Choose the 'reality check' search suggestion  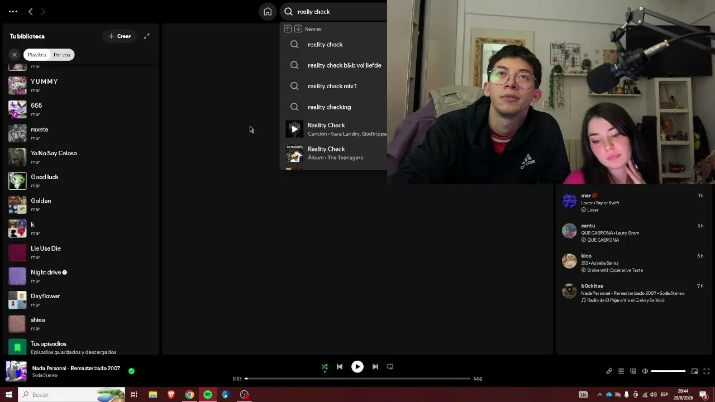tap(334, 45)
